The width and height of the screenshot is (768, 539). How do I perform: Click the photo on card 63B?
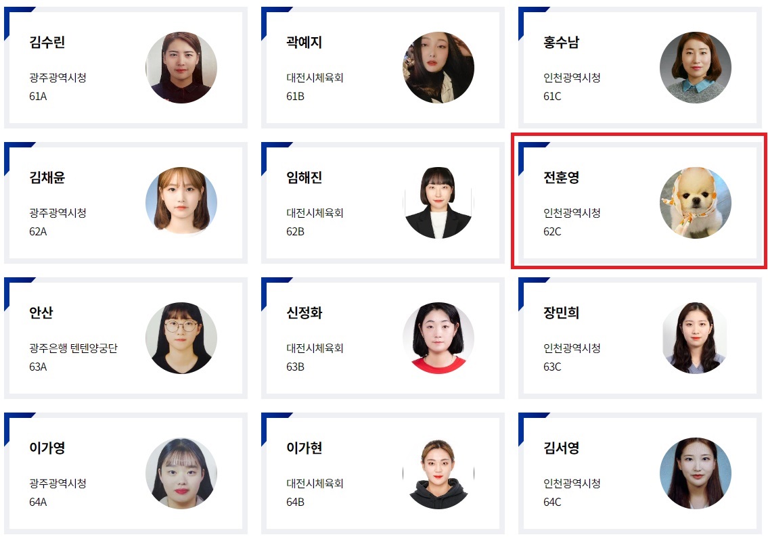(x=438, y=337)
